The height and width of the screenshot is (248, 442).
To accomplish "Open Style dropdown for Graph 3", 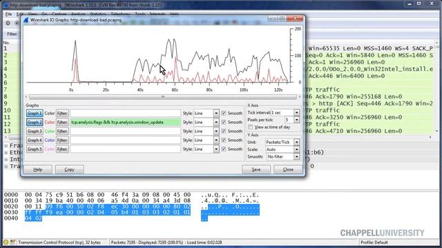I will click(x=216, y=132).
